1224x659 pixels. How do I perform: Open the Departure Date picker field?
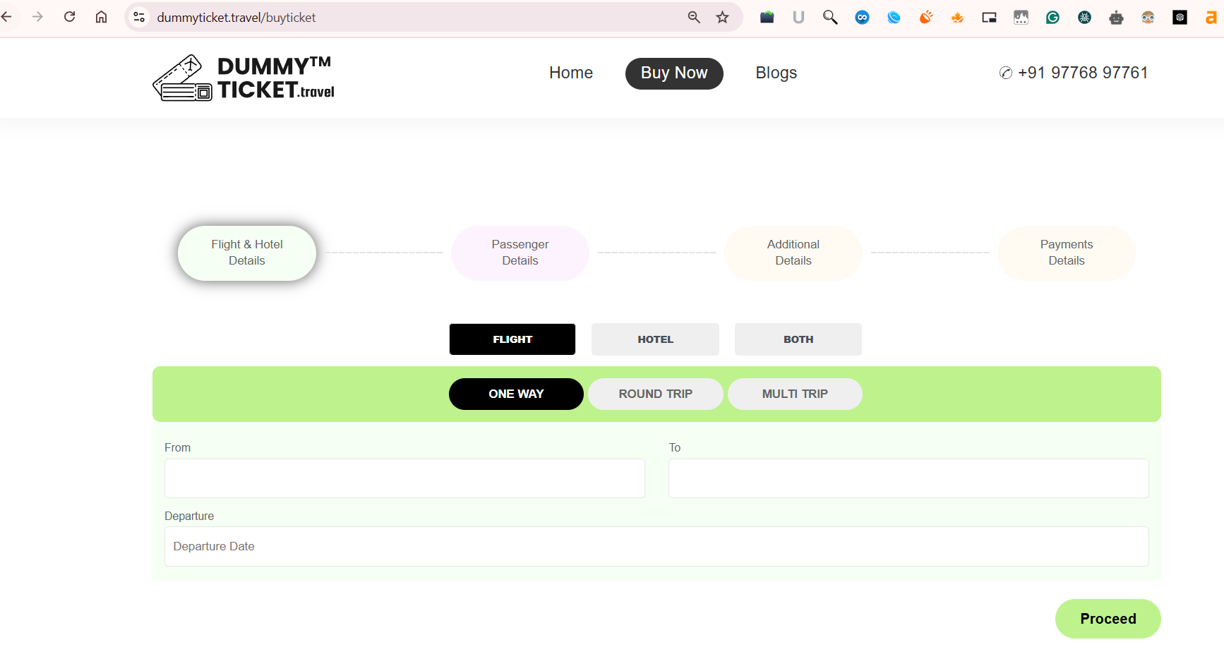(x=656, y=546)
